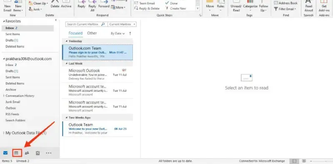
Task: Archive the selected message
Action: [x=66, y=5]
